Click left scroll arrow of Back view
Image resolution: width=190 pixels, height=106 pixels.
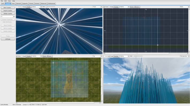click(x=104, y=53)
